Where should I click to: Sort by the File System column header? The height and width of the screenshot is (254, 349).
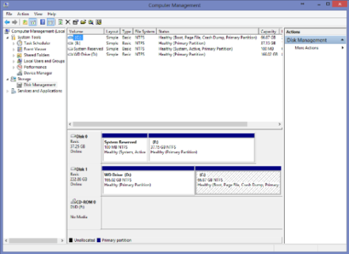click(145, 31)
